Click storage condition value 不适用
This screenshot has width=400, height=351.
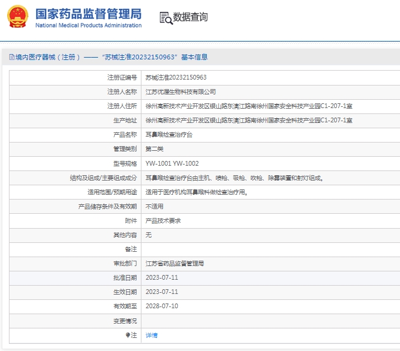pos(155,207)
